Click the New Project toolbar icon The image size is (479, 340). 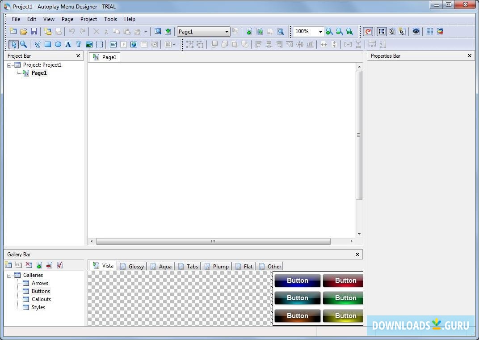pyautogui.click(x=13, y=31)
